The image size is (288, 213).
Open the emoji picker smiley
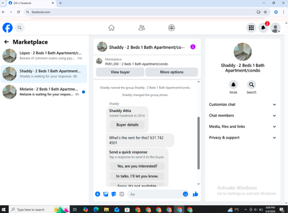[185, 194]
